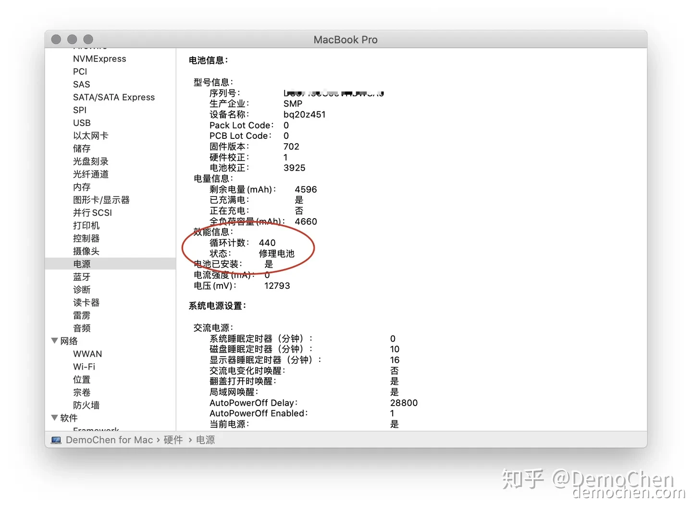This screenshot has height=507, width=692.
Task: Choose SATA/SATA Express in sidebar
Action: pos(114,97)
